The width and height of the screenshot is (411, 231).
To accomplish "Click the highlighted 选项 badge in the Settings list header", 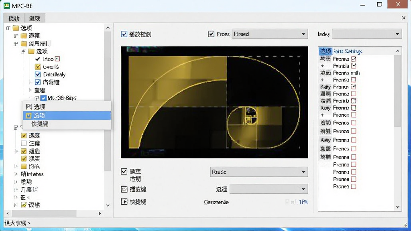I will (325, 51).
